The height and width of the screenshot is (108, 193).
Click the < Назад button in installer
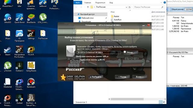click(x=122, y=77)
